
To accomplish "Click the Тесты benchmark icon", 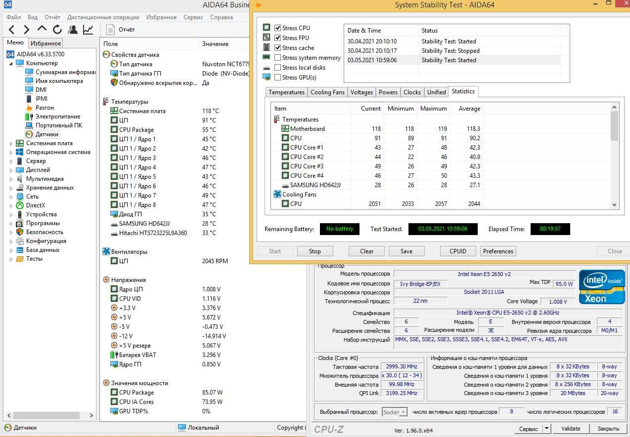I will [x=20, y=259].
